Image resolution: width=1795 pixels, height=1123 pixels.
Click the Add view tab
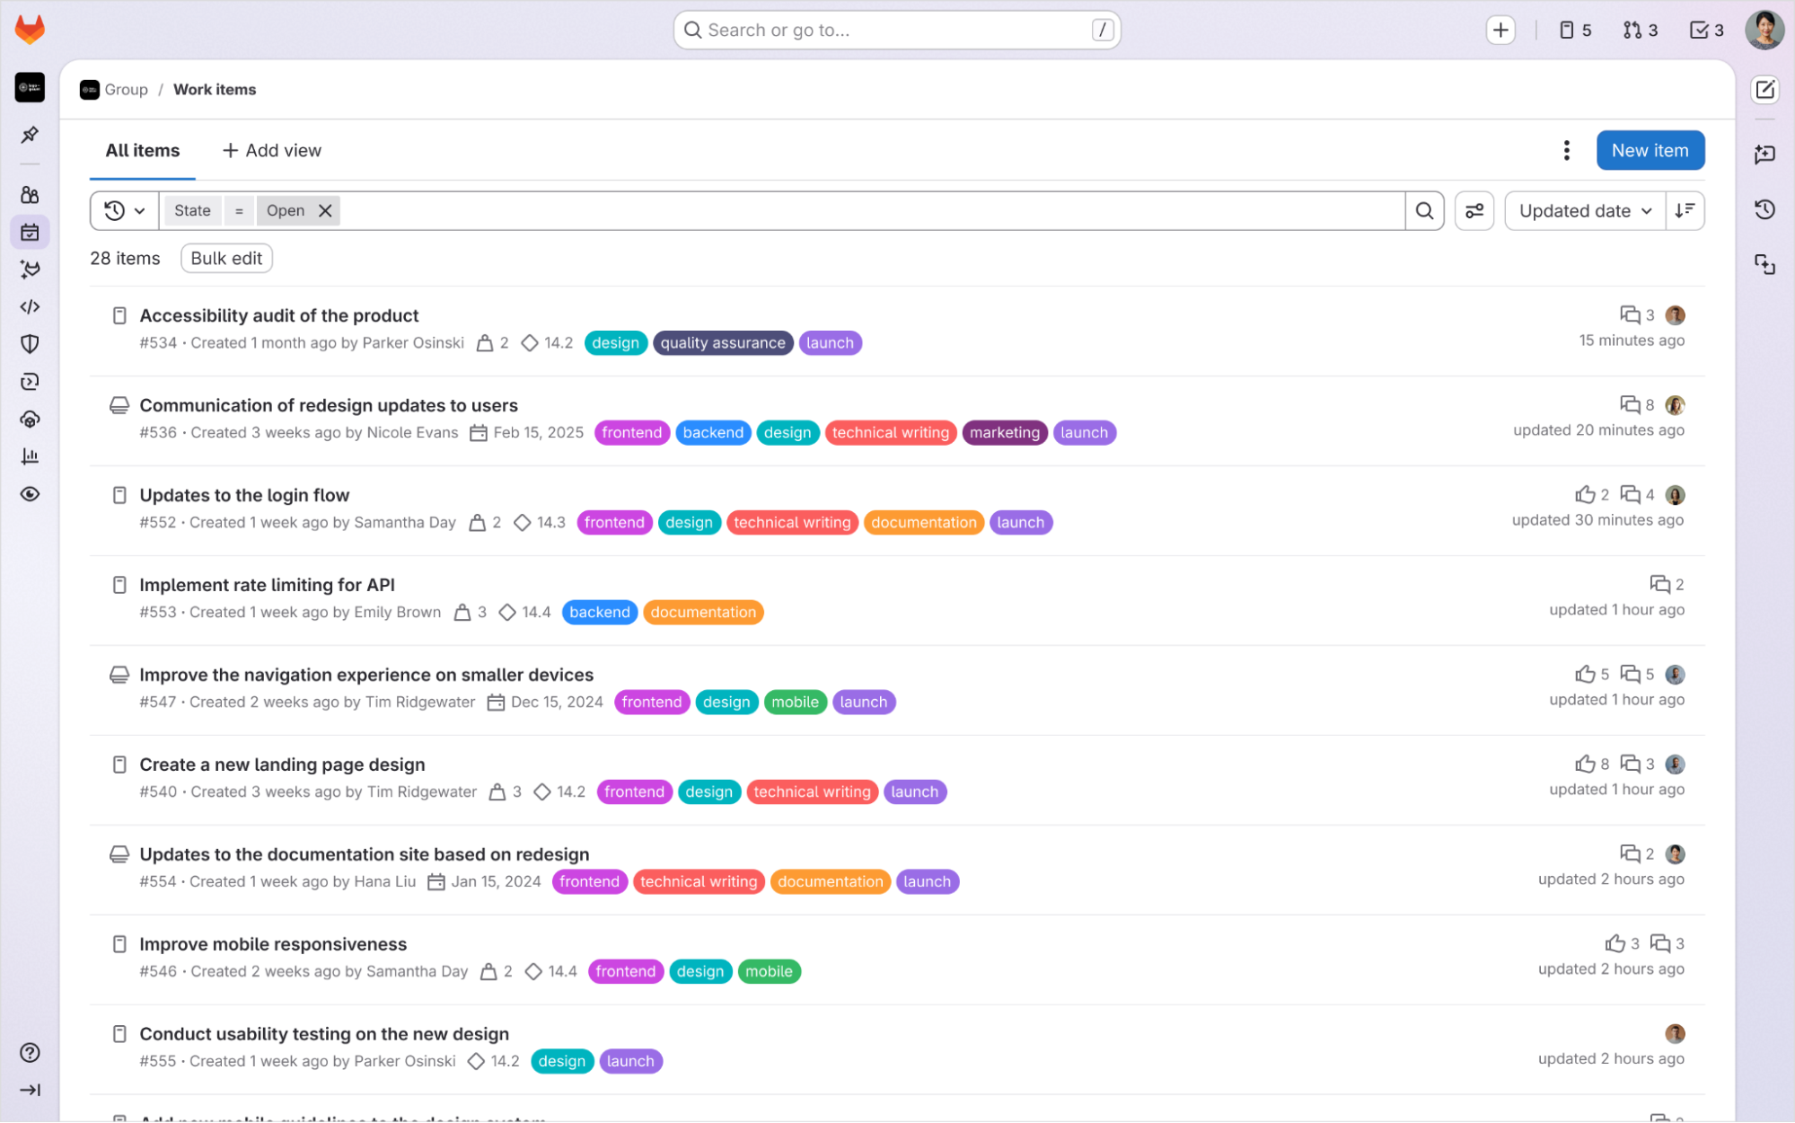point(271,151)
